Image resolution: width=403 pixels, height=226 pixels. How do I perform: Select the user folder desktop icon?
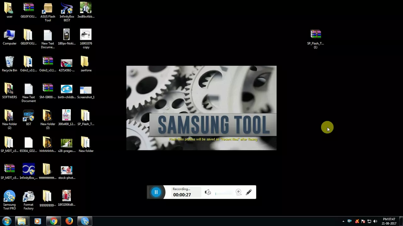(x=9, y=10)
